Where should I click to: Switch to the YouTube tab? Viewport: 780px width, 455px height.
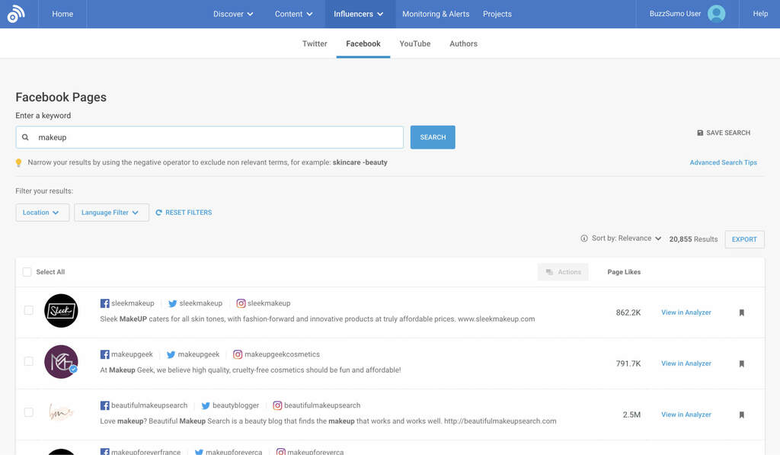pos(415,44)
